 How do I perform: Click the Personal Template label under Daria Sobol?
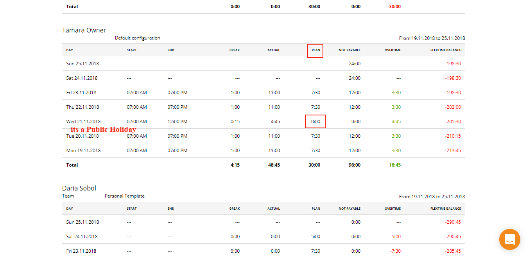pyautogui.click(x=125, y=196)
